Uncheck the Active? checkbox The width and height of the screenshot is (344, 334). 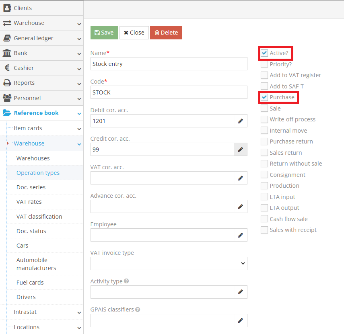pos(264,53)
